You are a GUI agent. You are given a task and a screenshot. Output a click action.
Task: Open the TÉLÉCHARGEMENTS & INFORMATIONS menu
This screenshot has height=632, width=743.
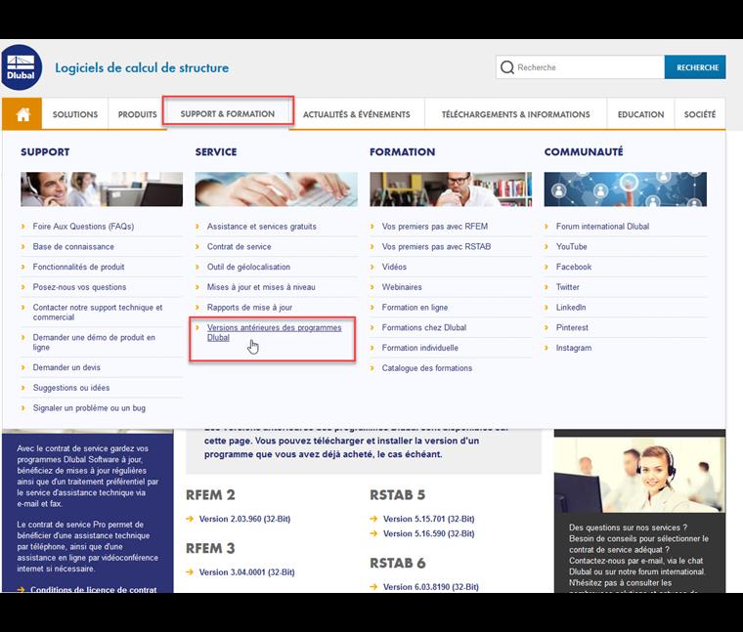(x=515, y=114)
